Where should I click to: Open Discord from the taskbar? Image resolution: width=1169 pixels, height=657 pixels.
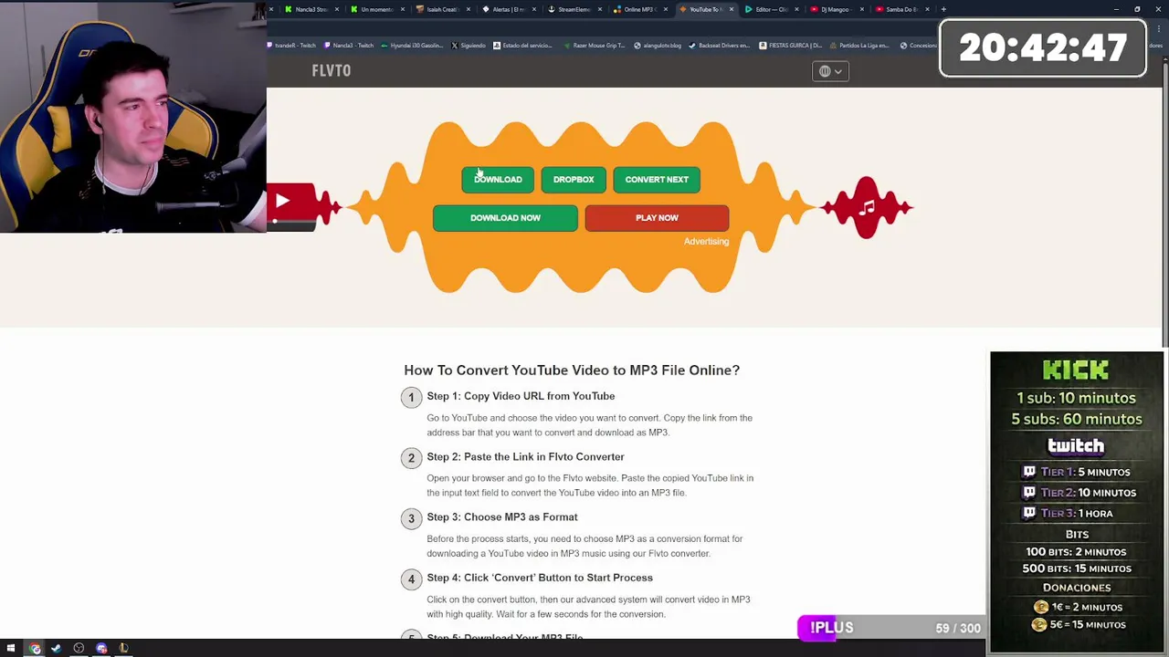pos(101,649)
